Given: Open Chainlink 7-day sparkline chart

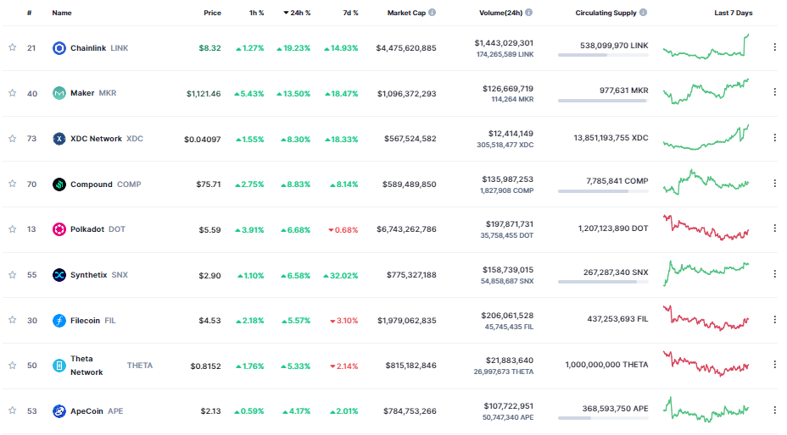Looking at the screenshot, I should [706, 47].
